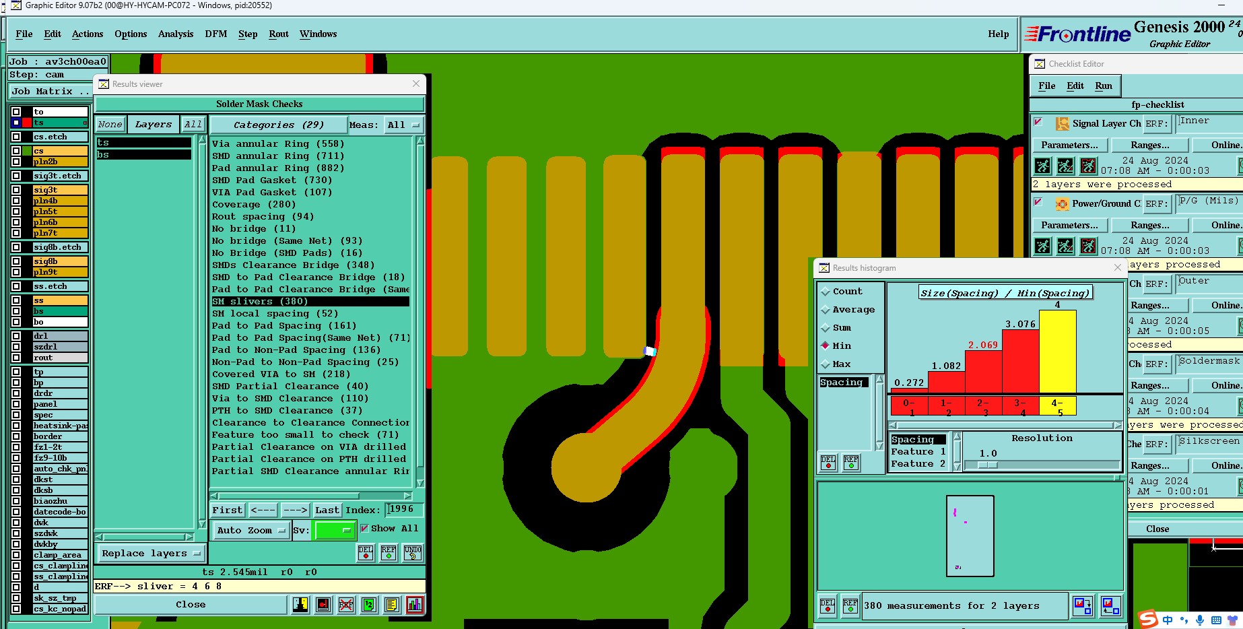Click the black and yellow silhouette icon beside Close

300,605
